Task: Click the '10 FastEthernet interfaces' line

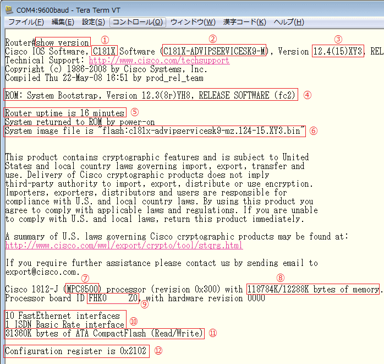Action: coord(63,316)
